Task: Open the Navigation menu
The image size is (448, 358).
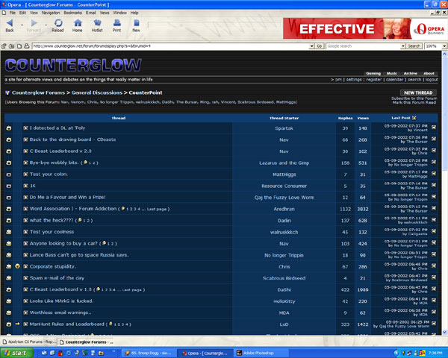Action: [51, 13]
